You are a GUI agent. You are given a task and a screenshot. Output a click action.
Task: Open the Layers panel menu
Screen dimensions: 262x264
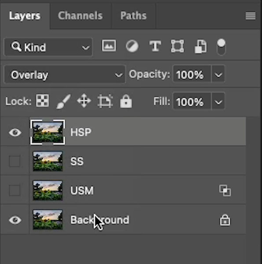click(x=251, y=16)
